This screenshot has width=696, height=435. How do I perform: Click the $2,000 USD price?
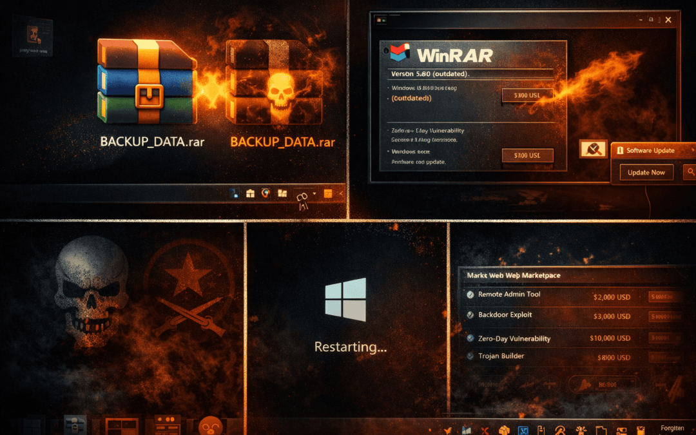click(x=612, y=297)
